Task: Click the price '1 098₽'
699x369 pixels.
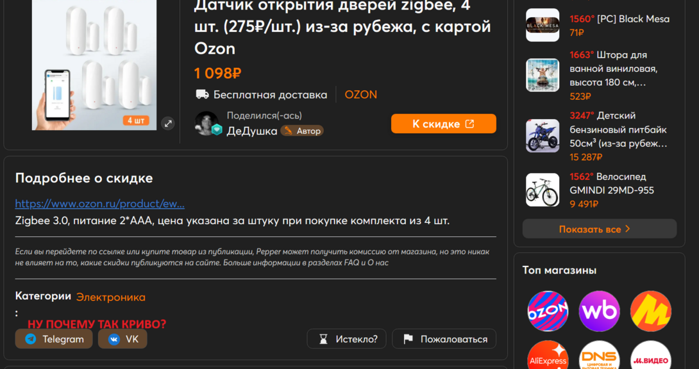Action: 217,74
